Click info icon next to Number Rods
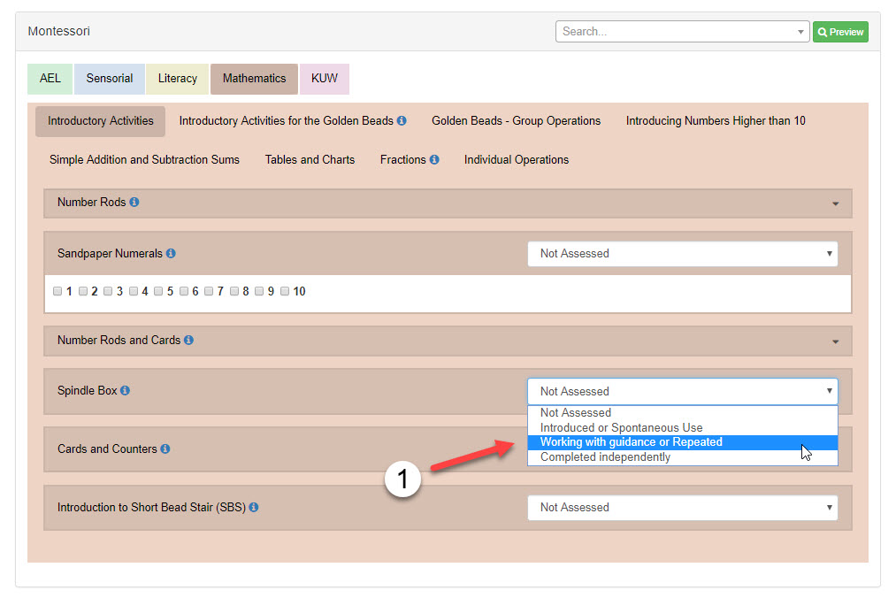896x598 pixels. coord(134,202)
